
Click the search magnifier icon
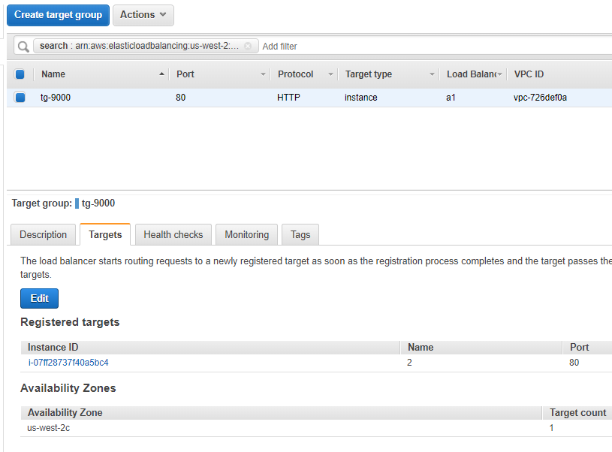[x=23, y=47]
